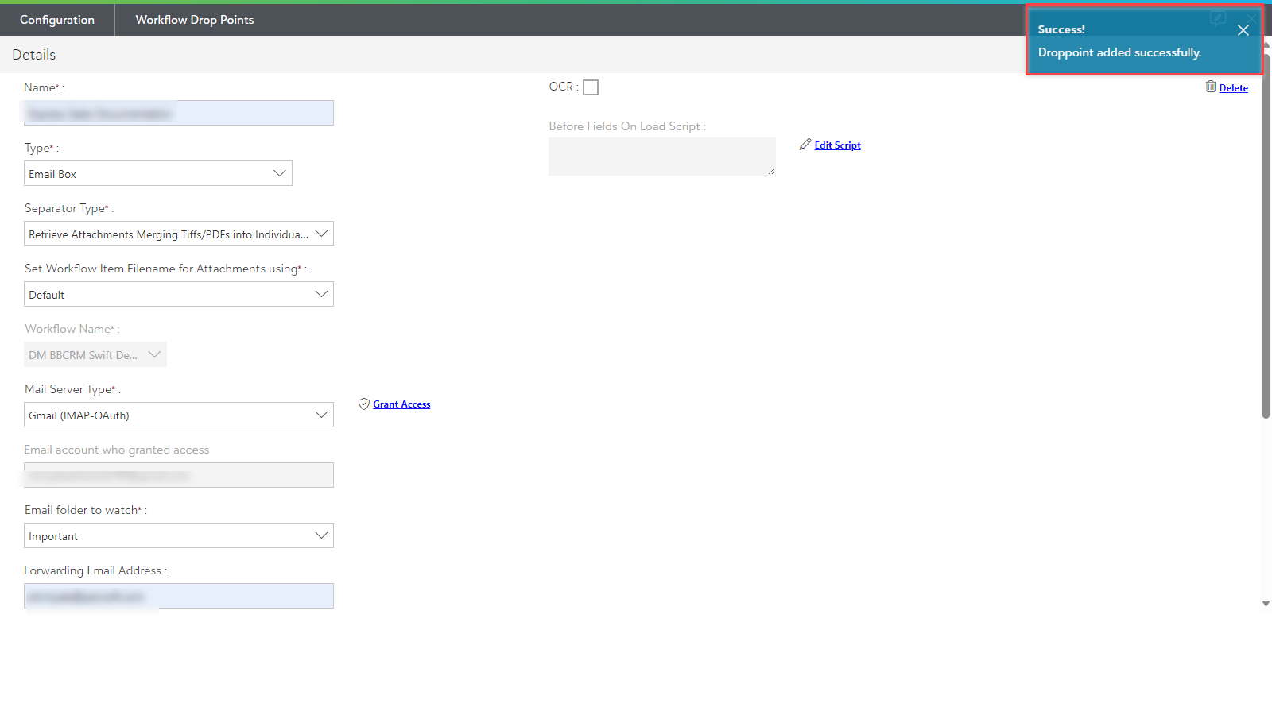Click the pencil icon beside Edit Script
This screenshot has width=1272, height=715.
[x=805, y=145]
